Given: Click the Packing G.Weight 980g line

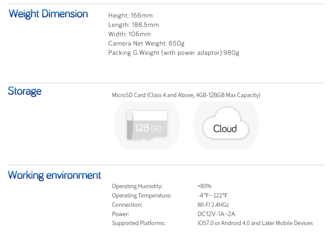Looking at the screenshot, I should coord(173,53).
